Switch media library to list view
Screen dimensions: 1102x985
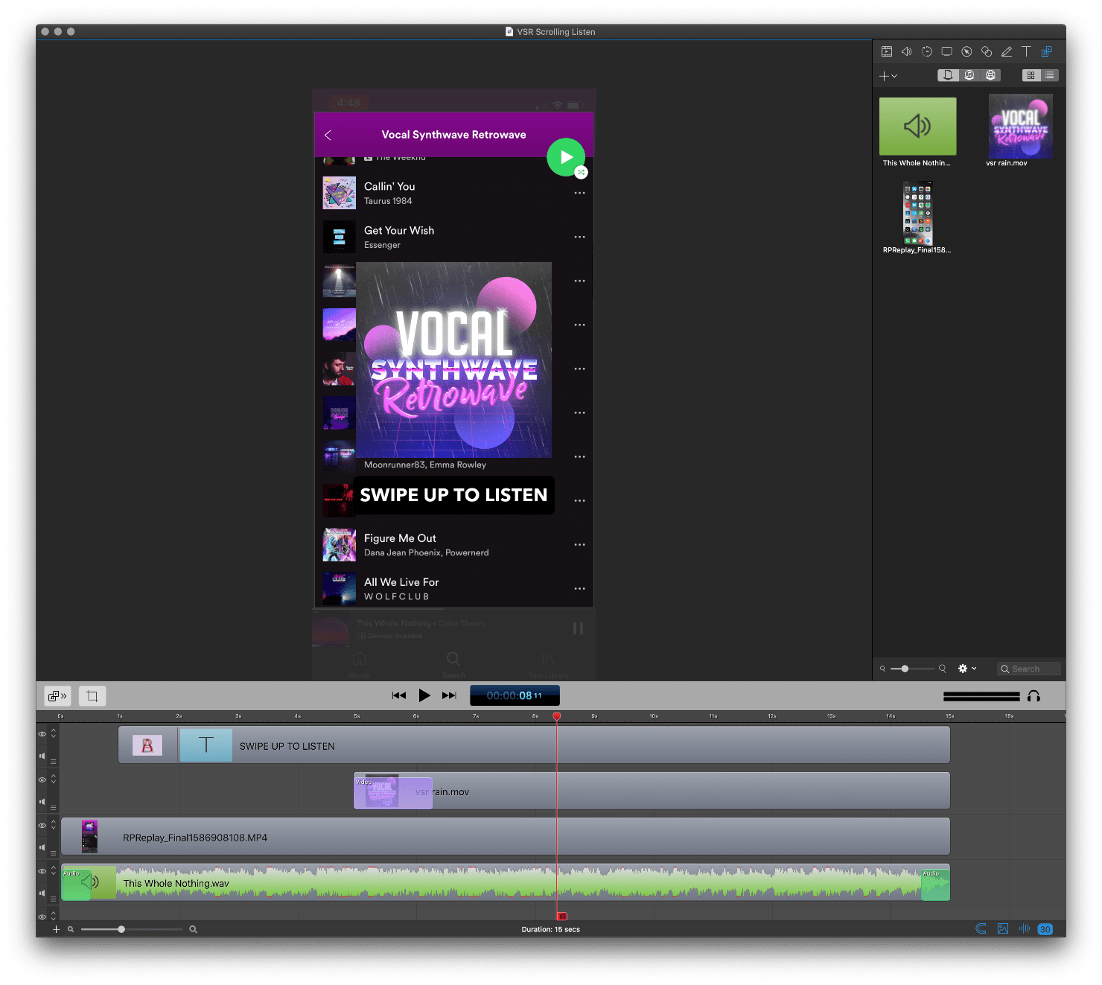click(1050, 75)
